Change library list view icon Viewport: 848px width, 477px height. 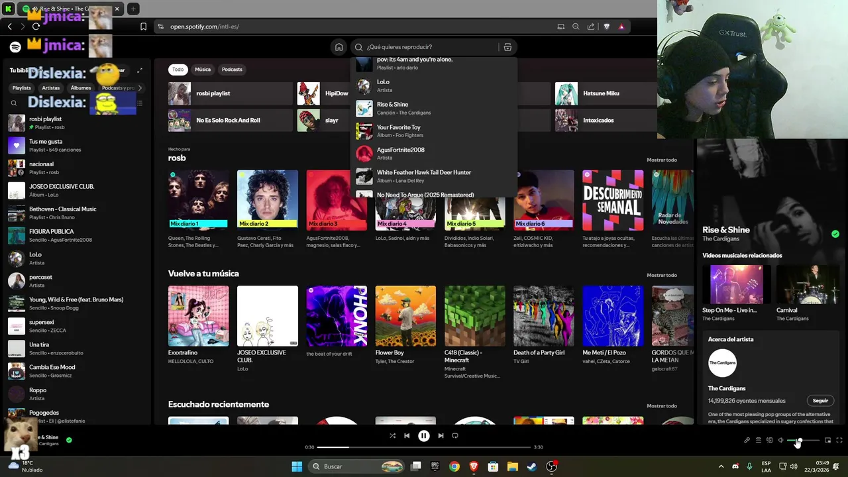point(139,103)
